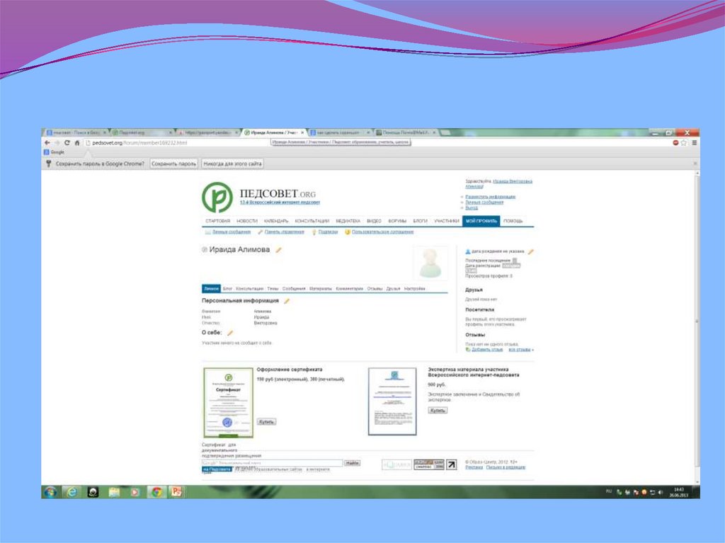Go back in browser history
725x543 pixels.
47,143
